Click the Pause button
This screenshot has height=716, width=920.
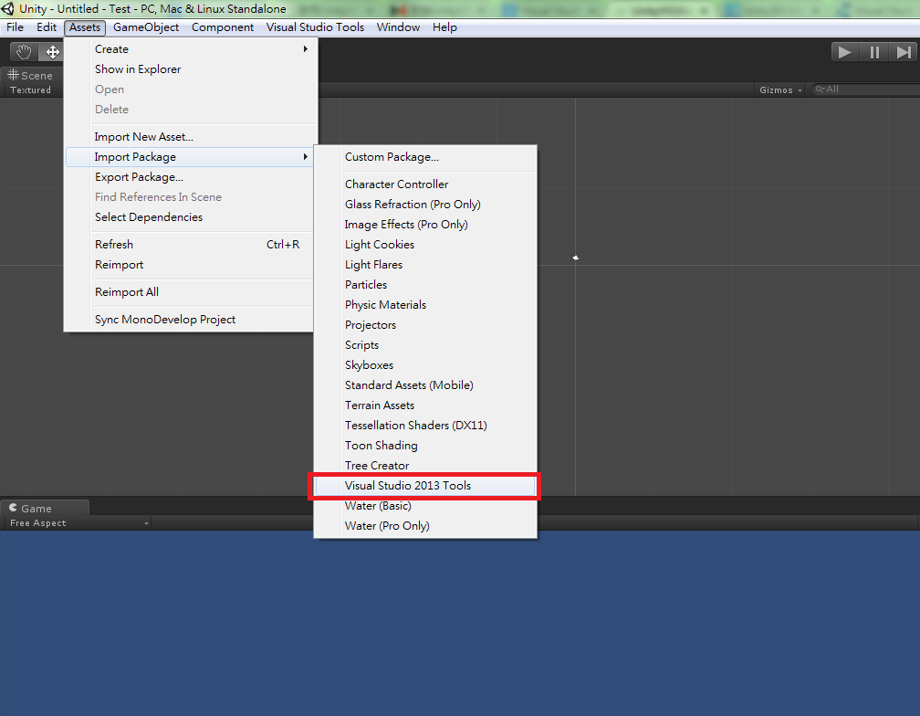(874, 52)
